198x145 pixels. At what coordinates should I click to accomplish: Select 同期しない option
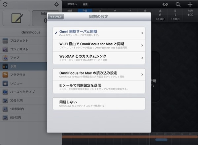(x=99, y=104)
